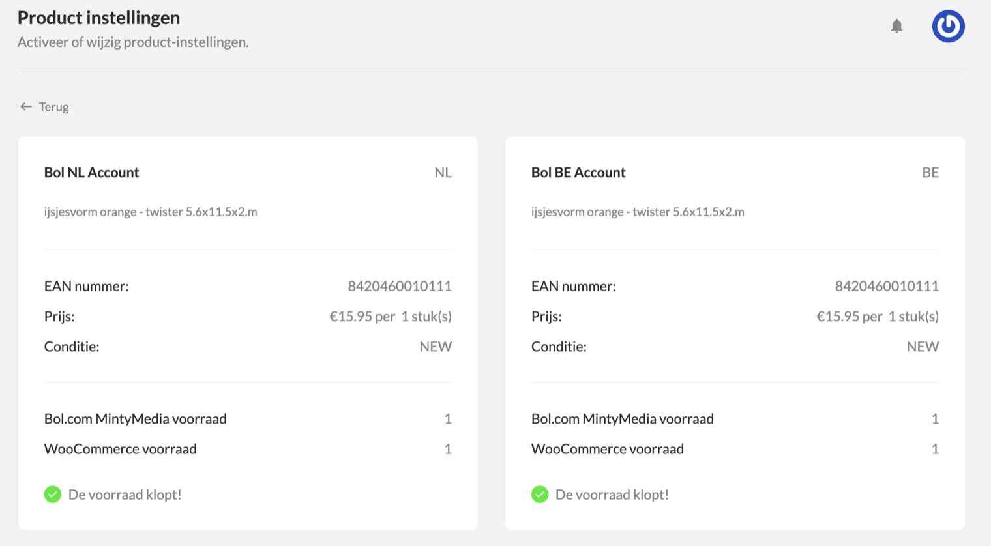Select EAN 8420460010111 in Bol BE card
This screenshot has height=546, width=991.
(887, 286)
